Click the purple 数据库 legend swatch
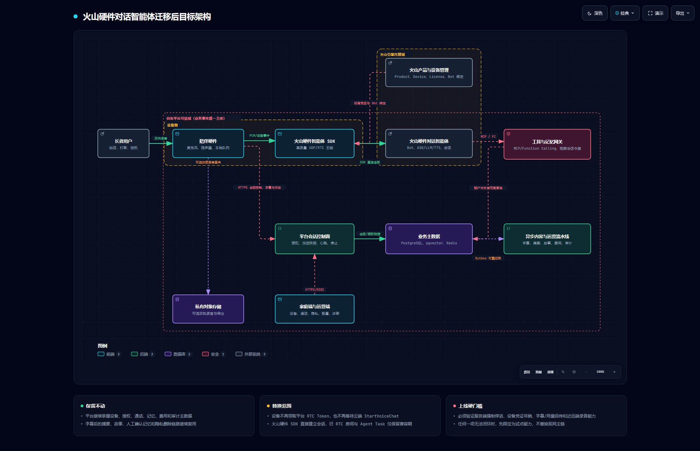Screen dimensions: 700x451 tap(168, 354)
